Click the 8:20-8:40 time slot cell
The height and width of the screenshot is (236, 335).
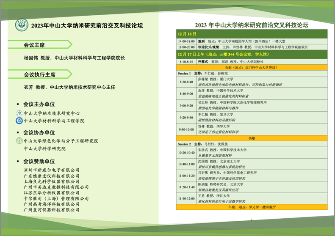point(186,81)
